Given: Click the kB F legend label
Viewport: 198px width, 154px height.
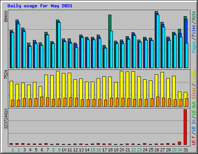Looking at the screenshot, I should point(194,141).
